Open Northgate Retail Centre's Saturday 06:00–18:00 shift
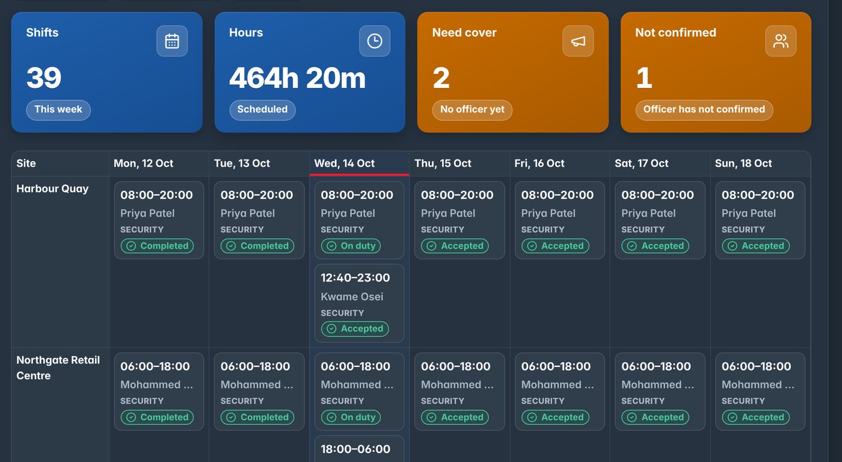Image resolution: width=842 pixels, height=462 pixels. pos(660,392)
